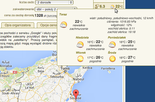Click the Souk-Ahras label on the map
The width and height of the screenshot is (155, 102).
[10, 93]
